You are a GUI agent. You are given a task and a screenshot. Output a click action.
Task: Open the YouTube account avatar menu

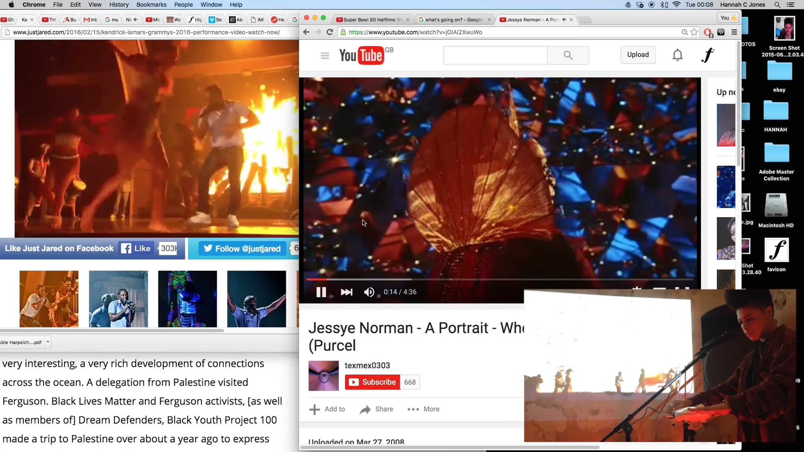[x=707, y=55]
